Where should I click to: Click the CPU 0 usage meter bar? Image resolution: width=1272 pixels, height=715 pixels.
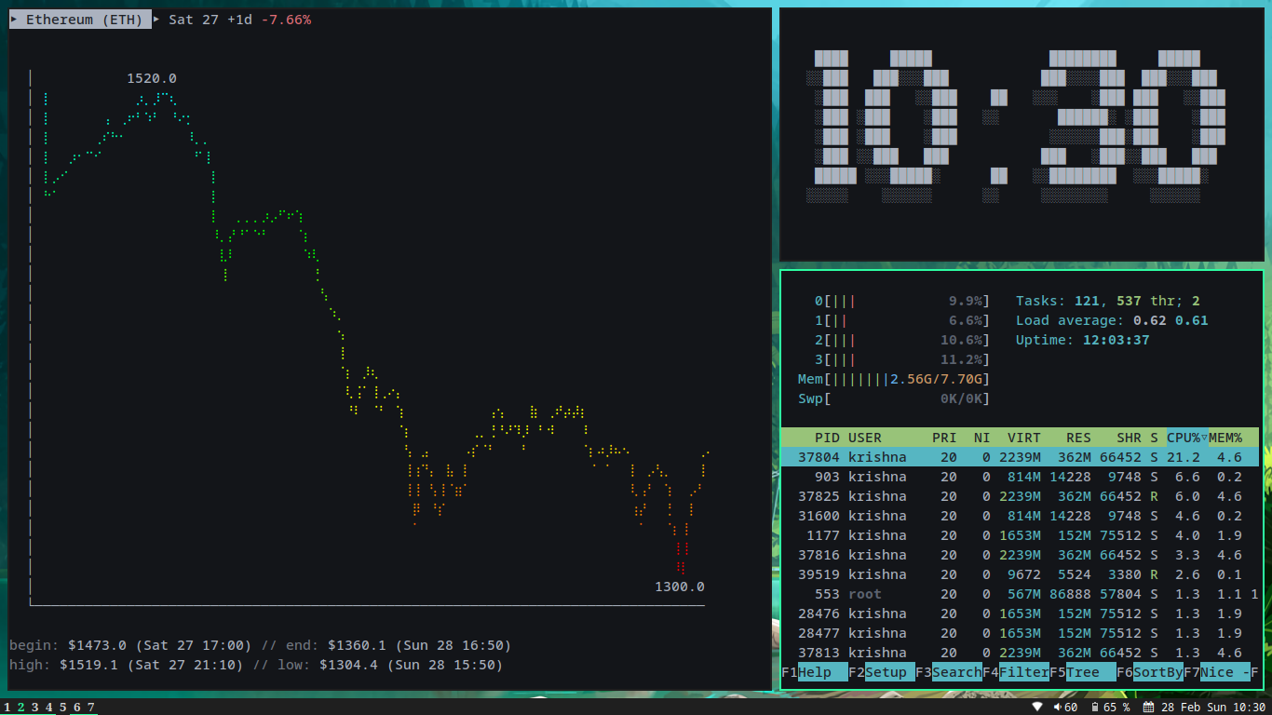(x=901, y=301)
